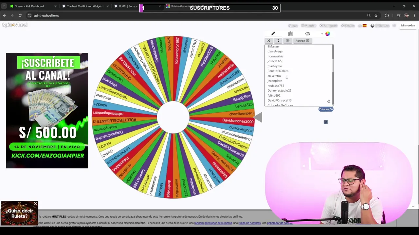Click browser back arrow
Viewport: 419px width, 235px height.
(x=4, y=15)
